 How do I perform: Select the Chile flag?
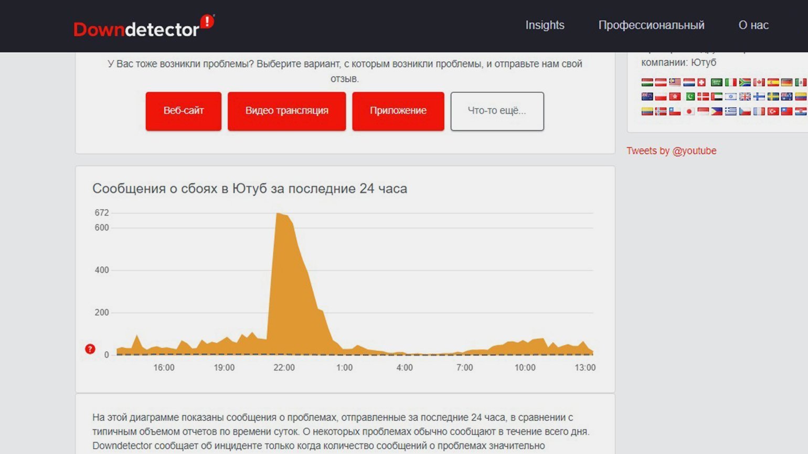coord(675,111)
